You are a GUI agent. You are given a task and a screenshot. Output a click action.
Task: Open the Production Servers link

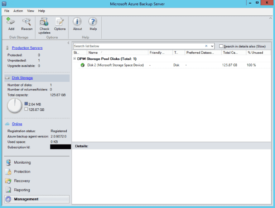tap(27, 48)
